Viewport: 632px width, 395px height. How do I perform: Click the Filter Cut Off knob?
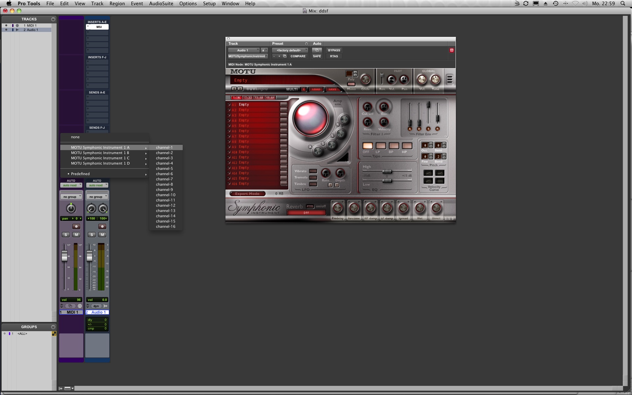tap(367, 107)
